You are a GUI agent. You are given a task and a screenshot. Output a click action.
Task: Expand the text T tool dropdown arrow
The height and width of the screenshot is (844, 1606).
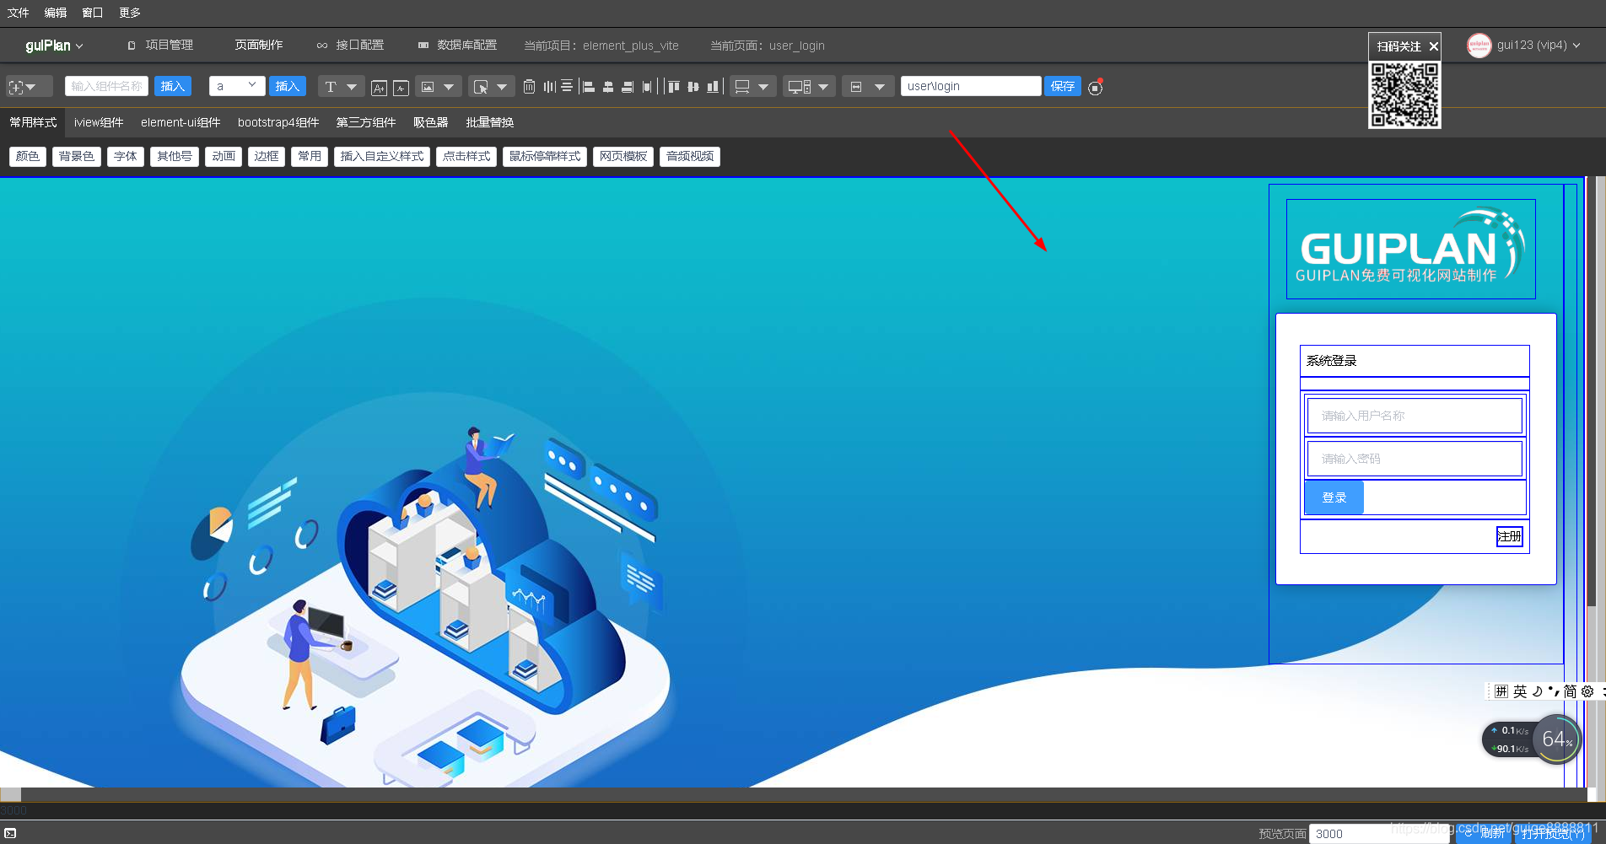click(x=352, y=86)
